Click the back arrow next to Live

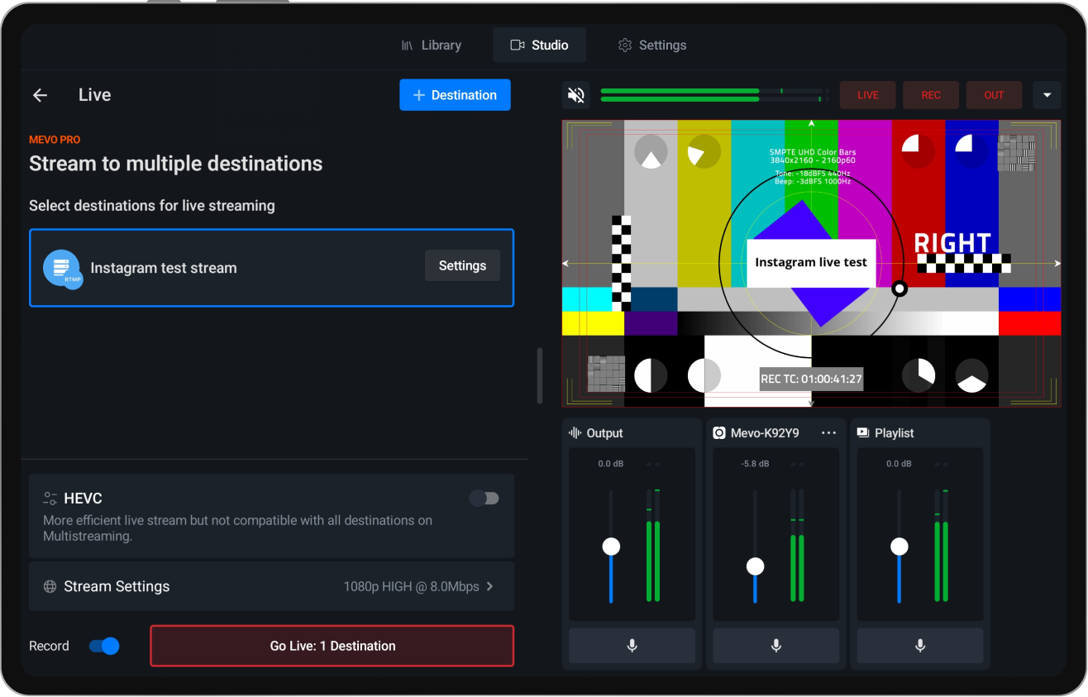(40, 94)
